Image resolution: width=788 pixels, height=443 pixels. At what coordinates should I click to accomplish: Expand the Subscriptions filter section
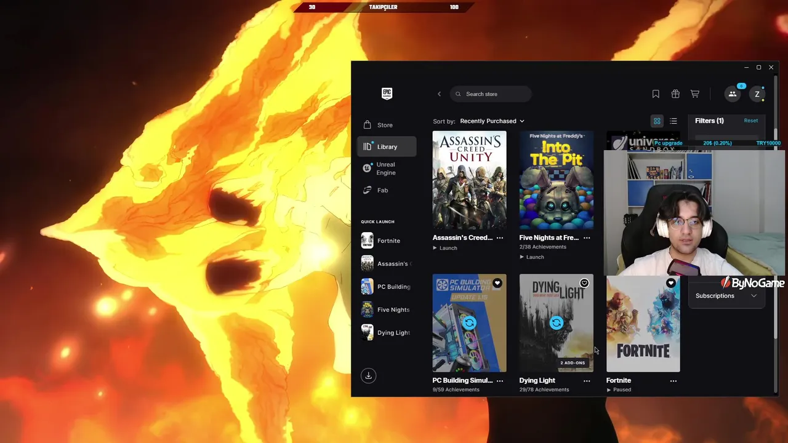726,296
